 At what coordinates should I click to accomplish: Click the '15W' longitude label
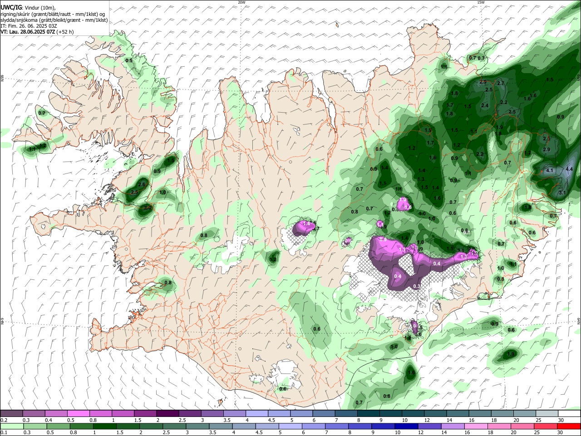tap(480, 2)
